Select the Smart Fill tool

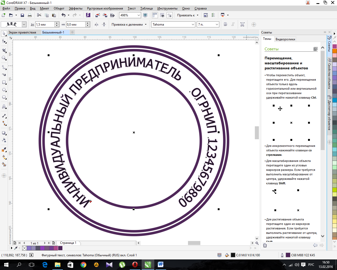coord(4,164)
